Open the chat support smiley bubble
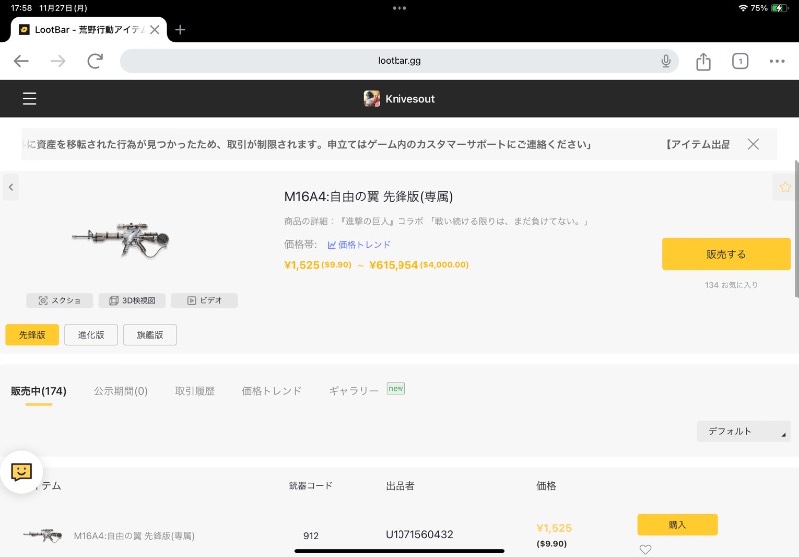Screen dimensions: 799x557 [21, 472]
